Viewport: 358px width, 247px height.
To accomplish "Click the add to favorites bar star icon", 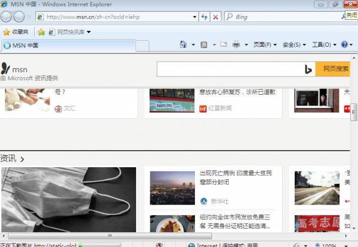I will pyautogui.click(x=41, y=32).
